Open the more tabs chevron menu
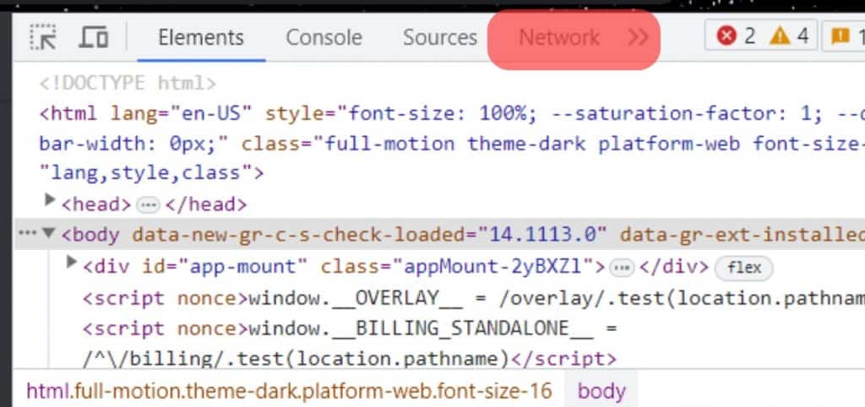865x407 pixels. 638,38
